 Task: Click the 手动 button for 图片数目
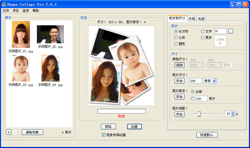tap(179, 97)
